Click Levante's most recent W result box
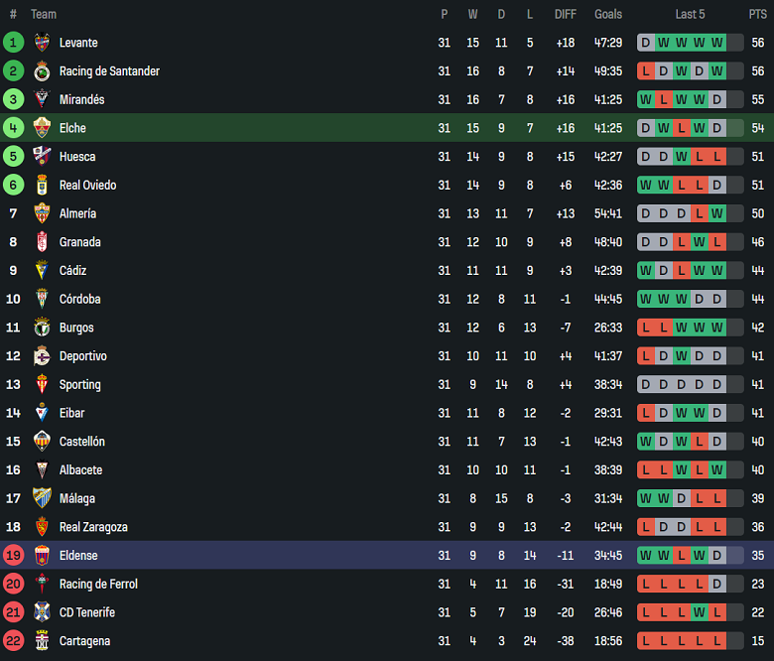This screenshot has height=661, width=774. coord(717,43)
